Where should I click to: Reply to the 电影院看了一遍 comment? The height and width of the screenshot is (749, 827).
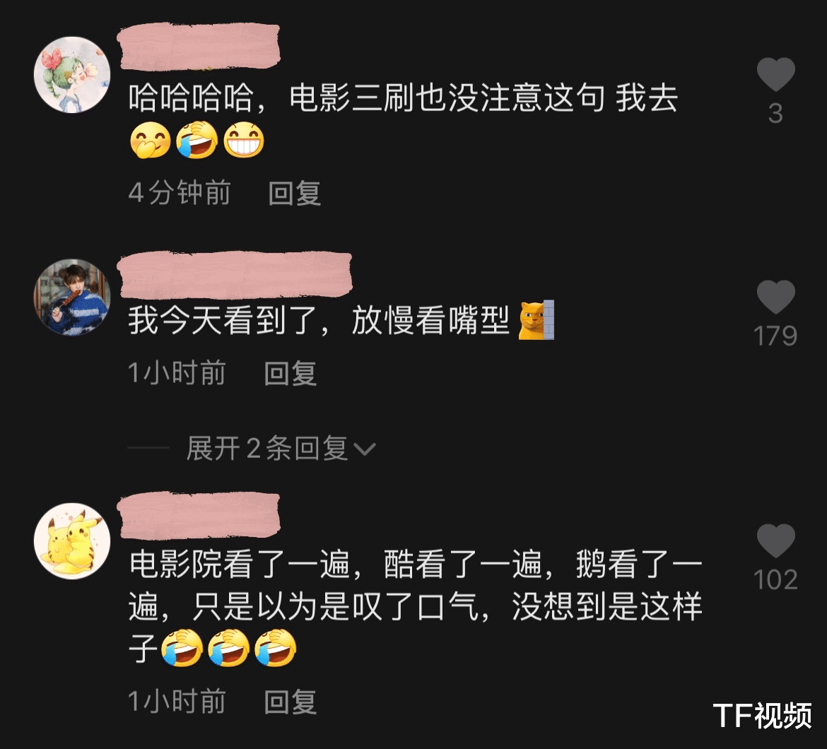(x=290, y=702)
